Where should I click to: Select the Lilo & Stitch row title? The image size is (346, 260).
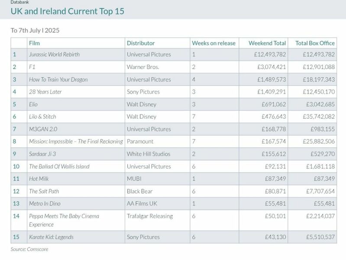point(42,117)
